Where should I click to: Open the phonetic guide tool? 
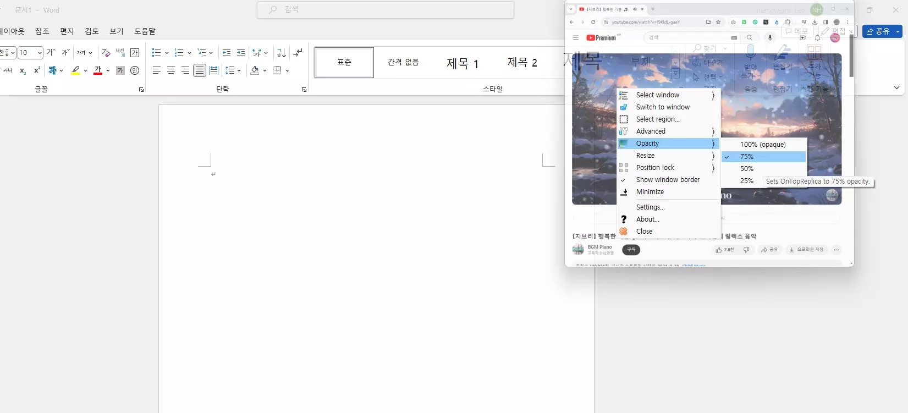(x=120, y=53)
